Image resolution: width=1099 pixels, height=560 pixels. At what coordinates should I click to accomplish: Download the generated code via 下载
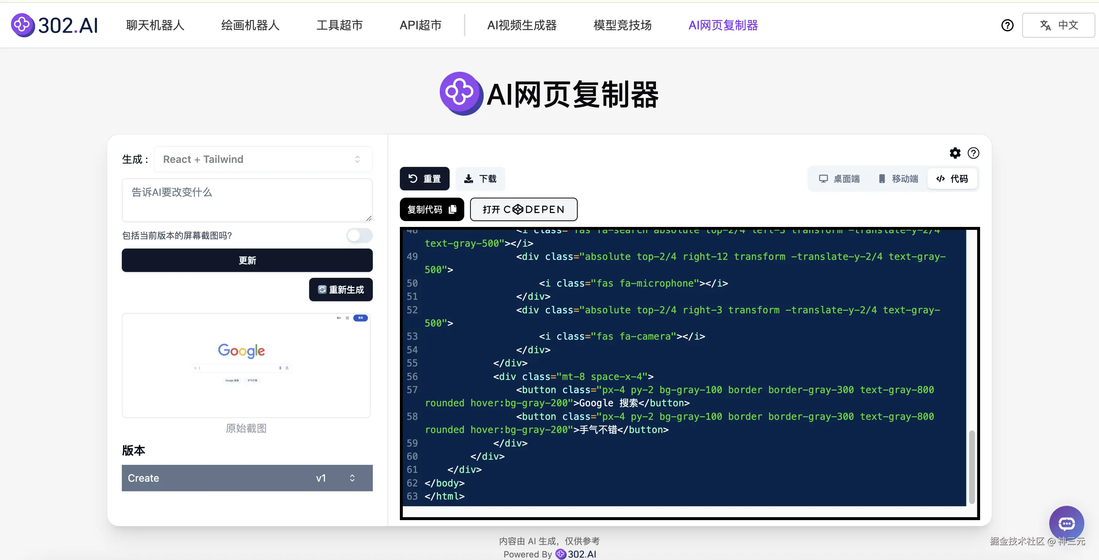[480, 178]
